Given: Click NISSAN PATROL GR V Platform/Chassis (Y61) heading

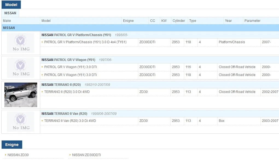Looking at the screenshot, I should (x=76, y=35).
